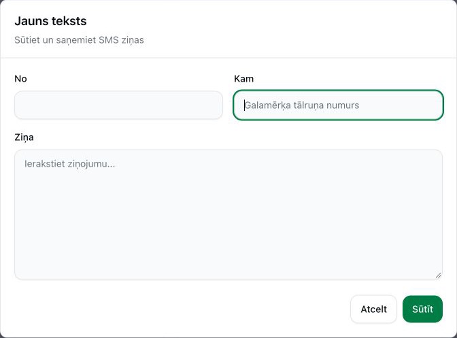Click the No field label
This screenshot has width=457, height=338.
tap(20, 79)
